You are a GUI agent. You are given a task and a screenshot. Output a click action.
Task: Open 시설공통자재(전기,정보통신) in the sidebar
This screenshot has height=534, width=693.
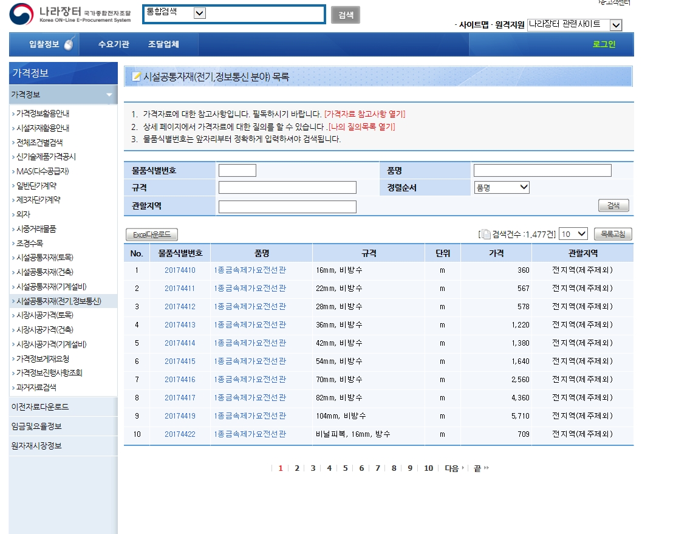(x=59, y=301)
